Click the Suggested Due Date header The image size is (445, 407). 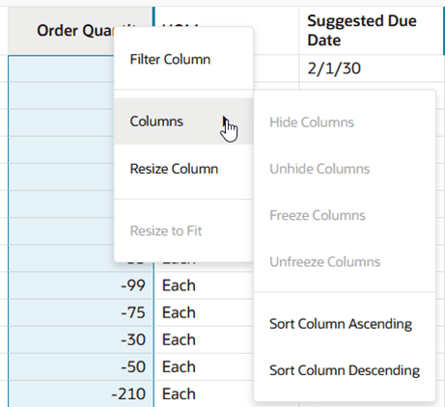tap(372, 31)
